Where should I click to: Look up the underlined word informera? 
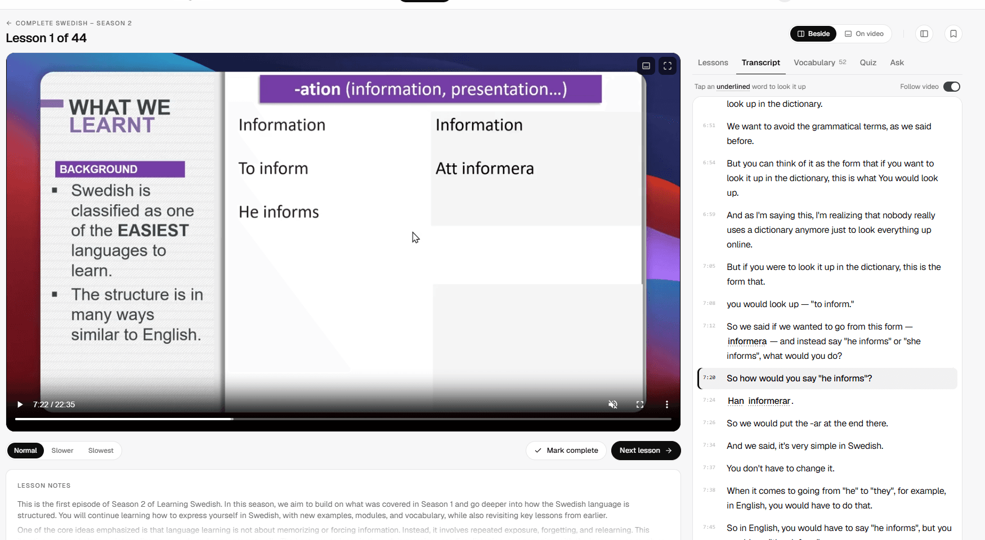tap(747, 341)
